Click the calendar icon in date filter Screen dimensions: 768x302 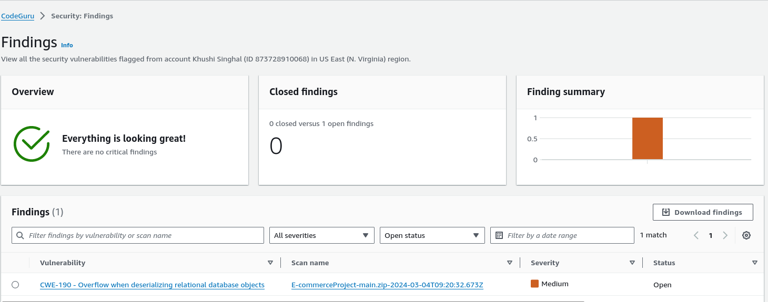point(499,235)
